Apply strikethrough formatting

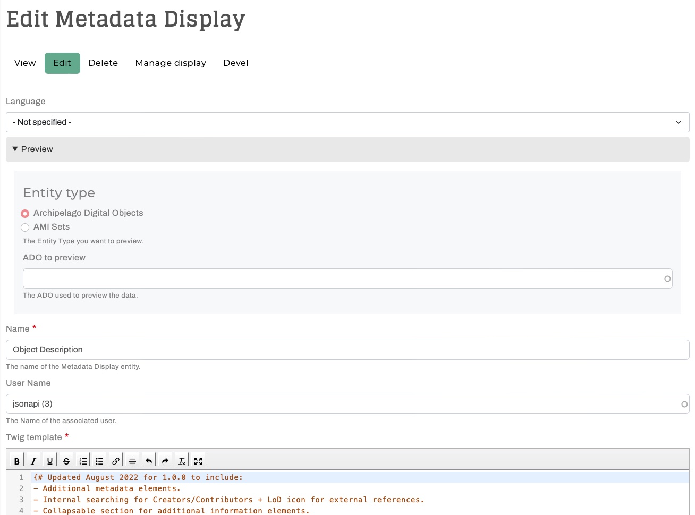pyautogui.click(x=66, y=461)
